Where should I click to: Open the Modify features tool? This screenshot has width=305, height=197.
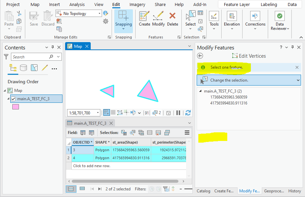[x=158, y=18]
